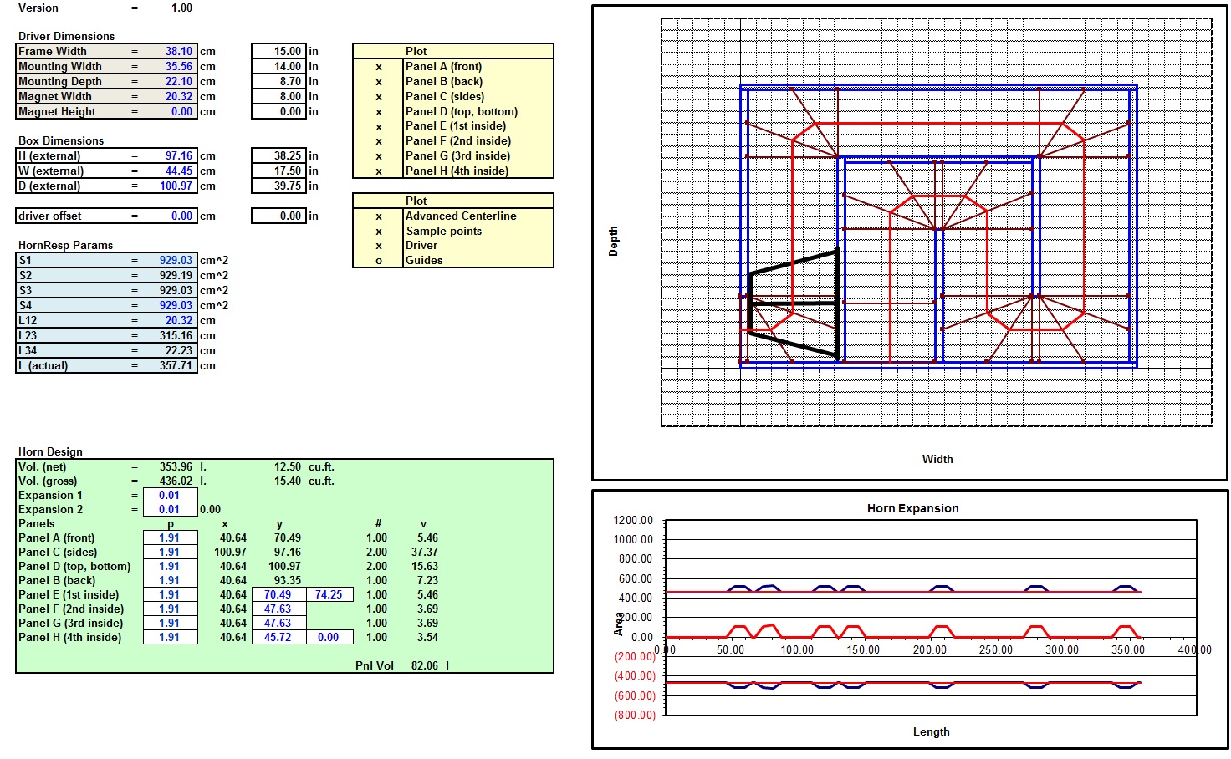Select the Expansion 2 value cell
The image size is (1231, 759).
(171, 509)
